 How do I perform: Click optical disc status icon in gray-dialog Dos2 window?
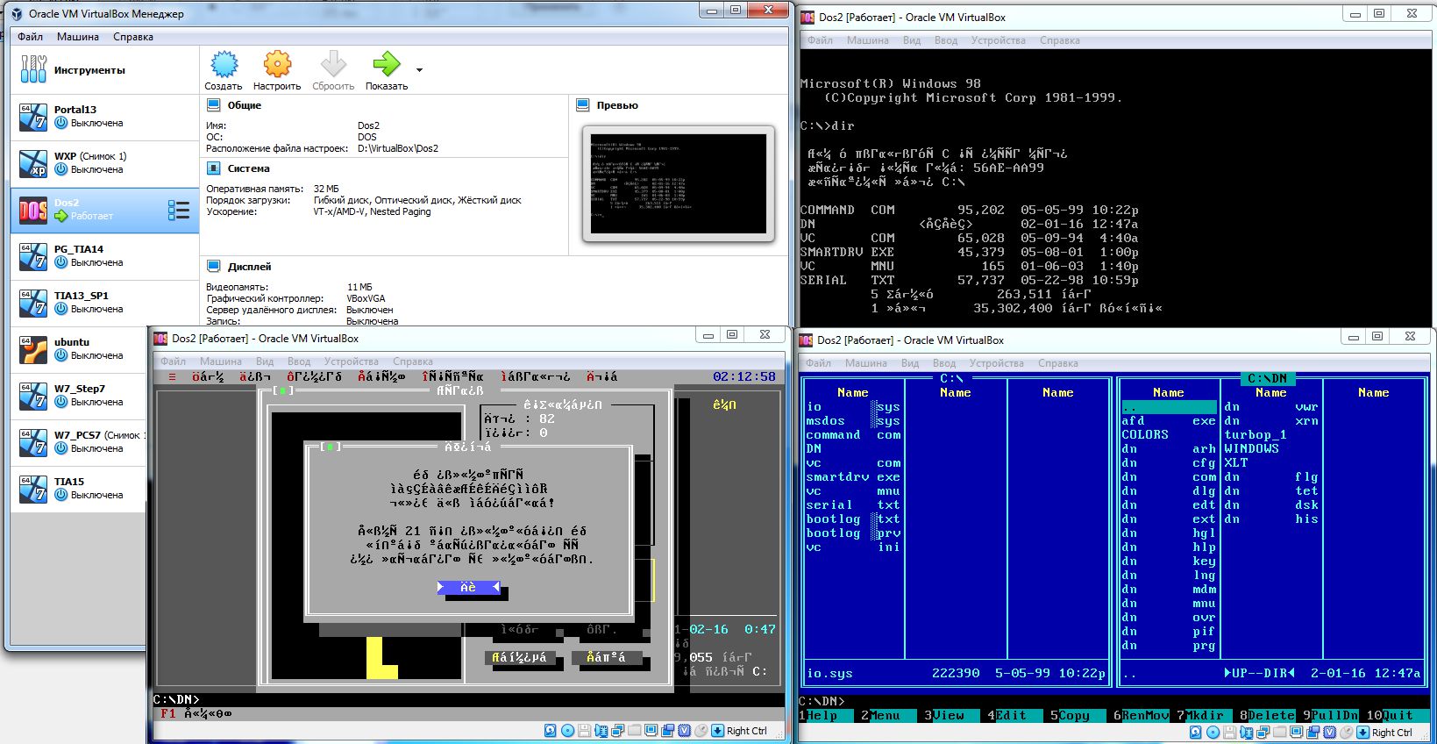[x=567, y=731]
